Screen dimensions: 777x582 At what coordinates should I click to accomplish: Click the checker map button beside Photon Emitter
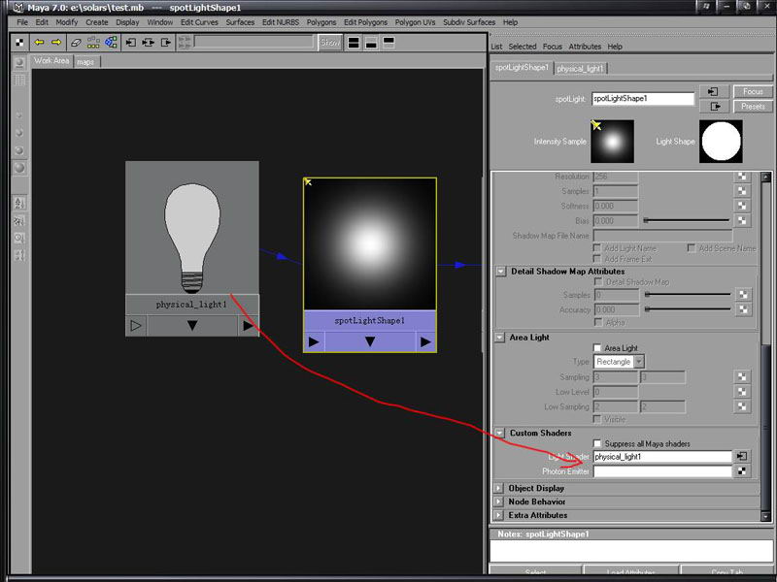742,471
